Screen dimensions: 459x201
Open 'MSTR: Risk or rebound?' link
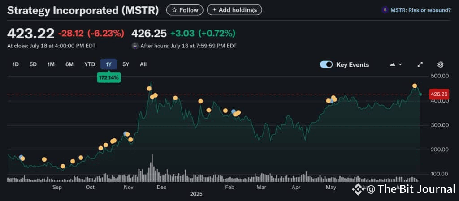click(x=420, y=10)
